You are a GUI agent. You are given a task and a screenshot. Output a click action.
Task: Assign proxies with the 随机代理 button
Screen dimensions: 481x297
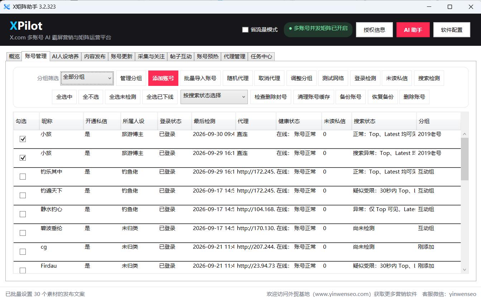coord(238,78)
